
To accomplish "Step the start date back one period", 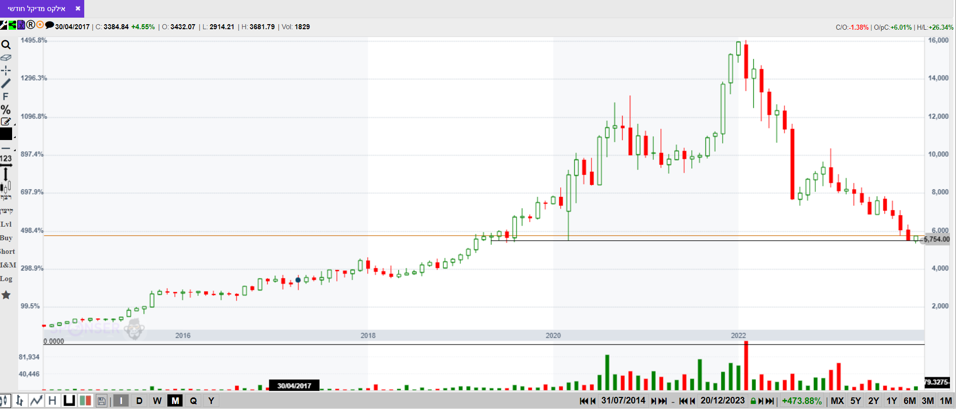I will pos(593,401).
